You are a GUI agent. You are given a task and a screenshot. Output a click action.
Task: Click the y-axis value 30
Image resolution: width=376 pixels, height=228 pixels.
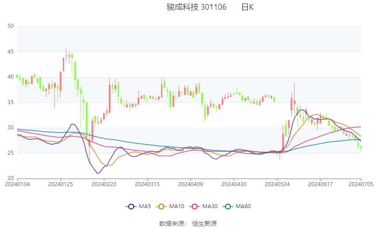coord(11,127)
